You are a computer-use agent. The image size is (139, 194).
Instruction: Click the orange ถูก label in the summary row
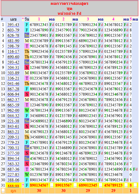[x=13, y=191]
